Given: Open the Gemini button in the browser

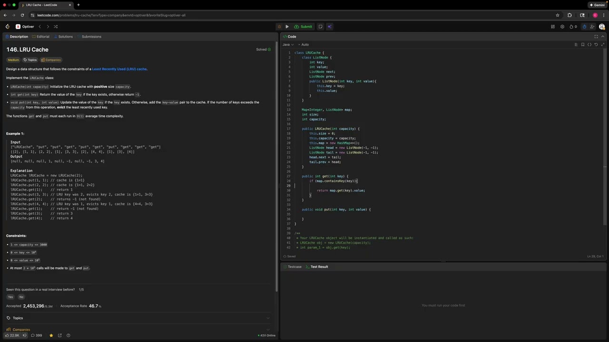Looking at the screenshot, I should point(597,5).
